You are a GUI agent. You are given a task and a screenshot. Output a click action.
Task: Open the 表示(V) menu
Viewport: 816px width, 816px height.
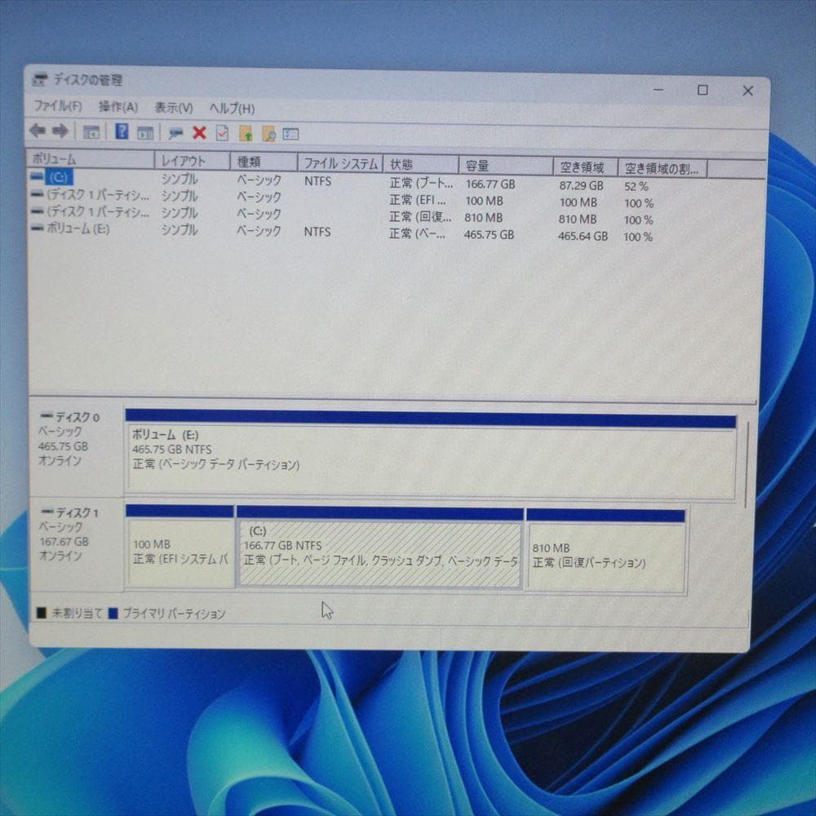[x=173, y=107]
